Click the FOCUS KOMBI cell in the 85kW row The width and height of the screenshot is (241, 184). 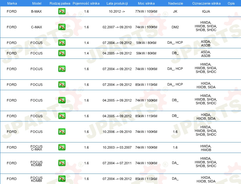click(36, 179)
